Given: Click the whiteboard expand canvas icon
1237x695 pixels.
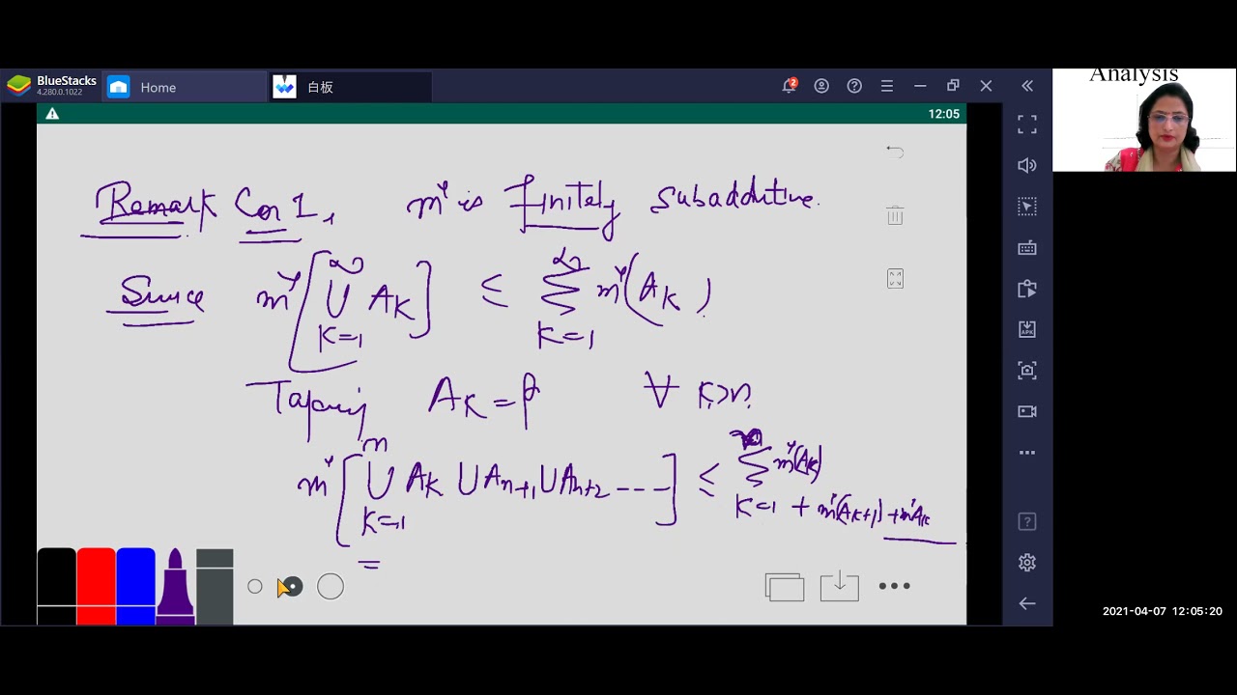Looking at the screenshot, I should 895,279.
